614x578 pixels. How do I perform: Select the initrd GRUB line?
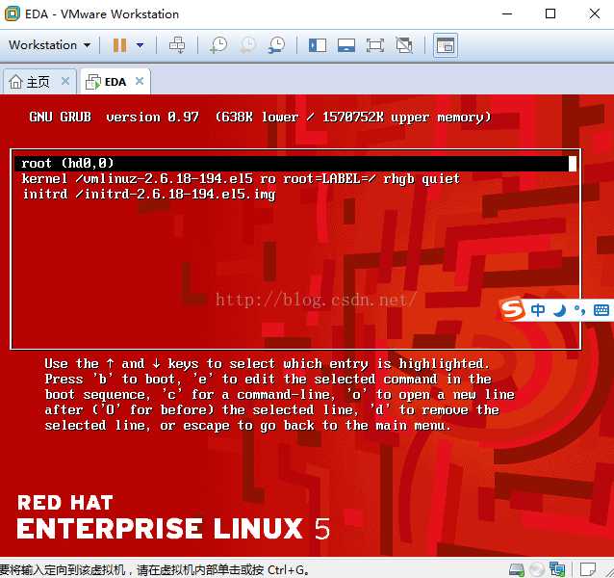click(149, 194)
